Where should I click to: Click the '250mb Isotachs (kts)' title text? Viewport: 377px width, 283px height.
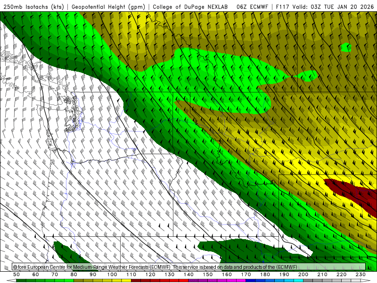click(x=34, y=7)
